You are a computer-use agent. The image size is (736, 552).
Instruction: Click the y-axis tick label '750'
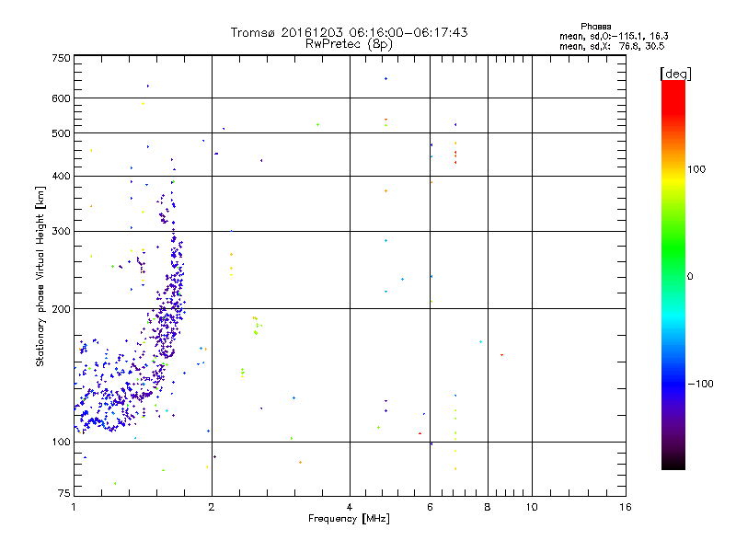point(61,58)
